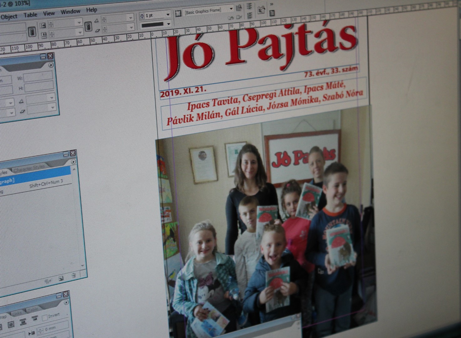This screenshot has height=338, width=461.
Task: Open the stroke weight 1 pt dropdown
Action: coord(168,14)
